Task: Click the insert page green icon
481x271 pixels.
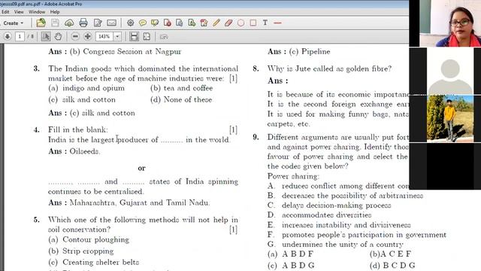Action: pos(192,23)
